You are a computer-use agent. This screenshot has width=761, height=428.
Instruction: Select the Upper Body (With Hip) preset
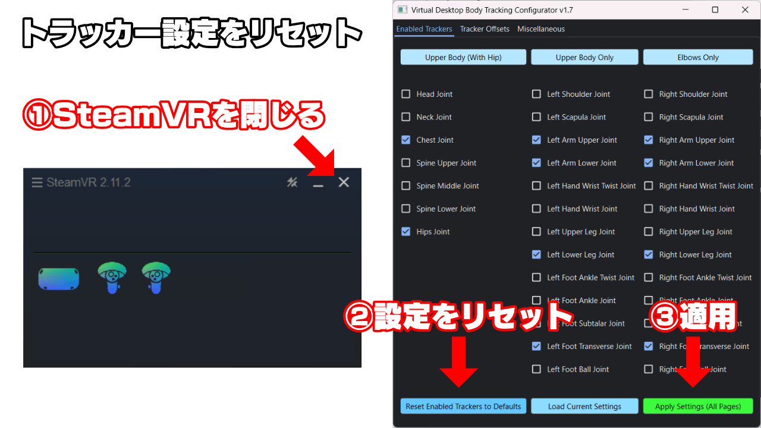tap(463, 58)
